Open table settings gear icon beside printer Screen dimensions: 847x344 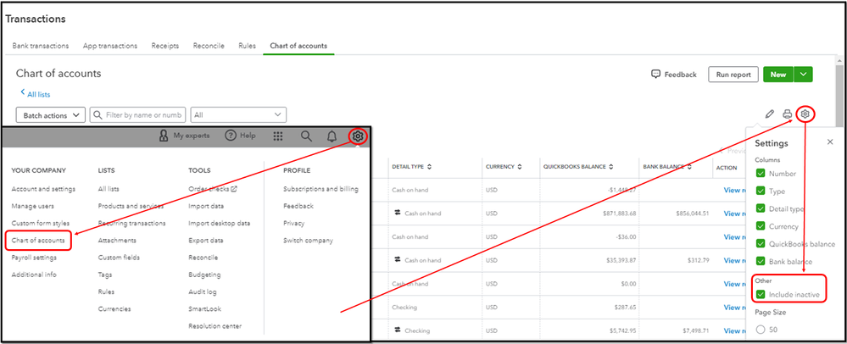805,114
